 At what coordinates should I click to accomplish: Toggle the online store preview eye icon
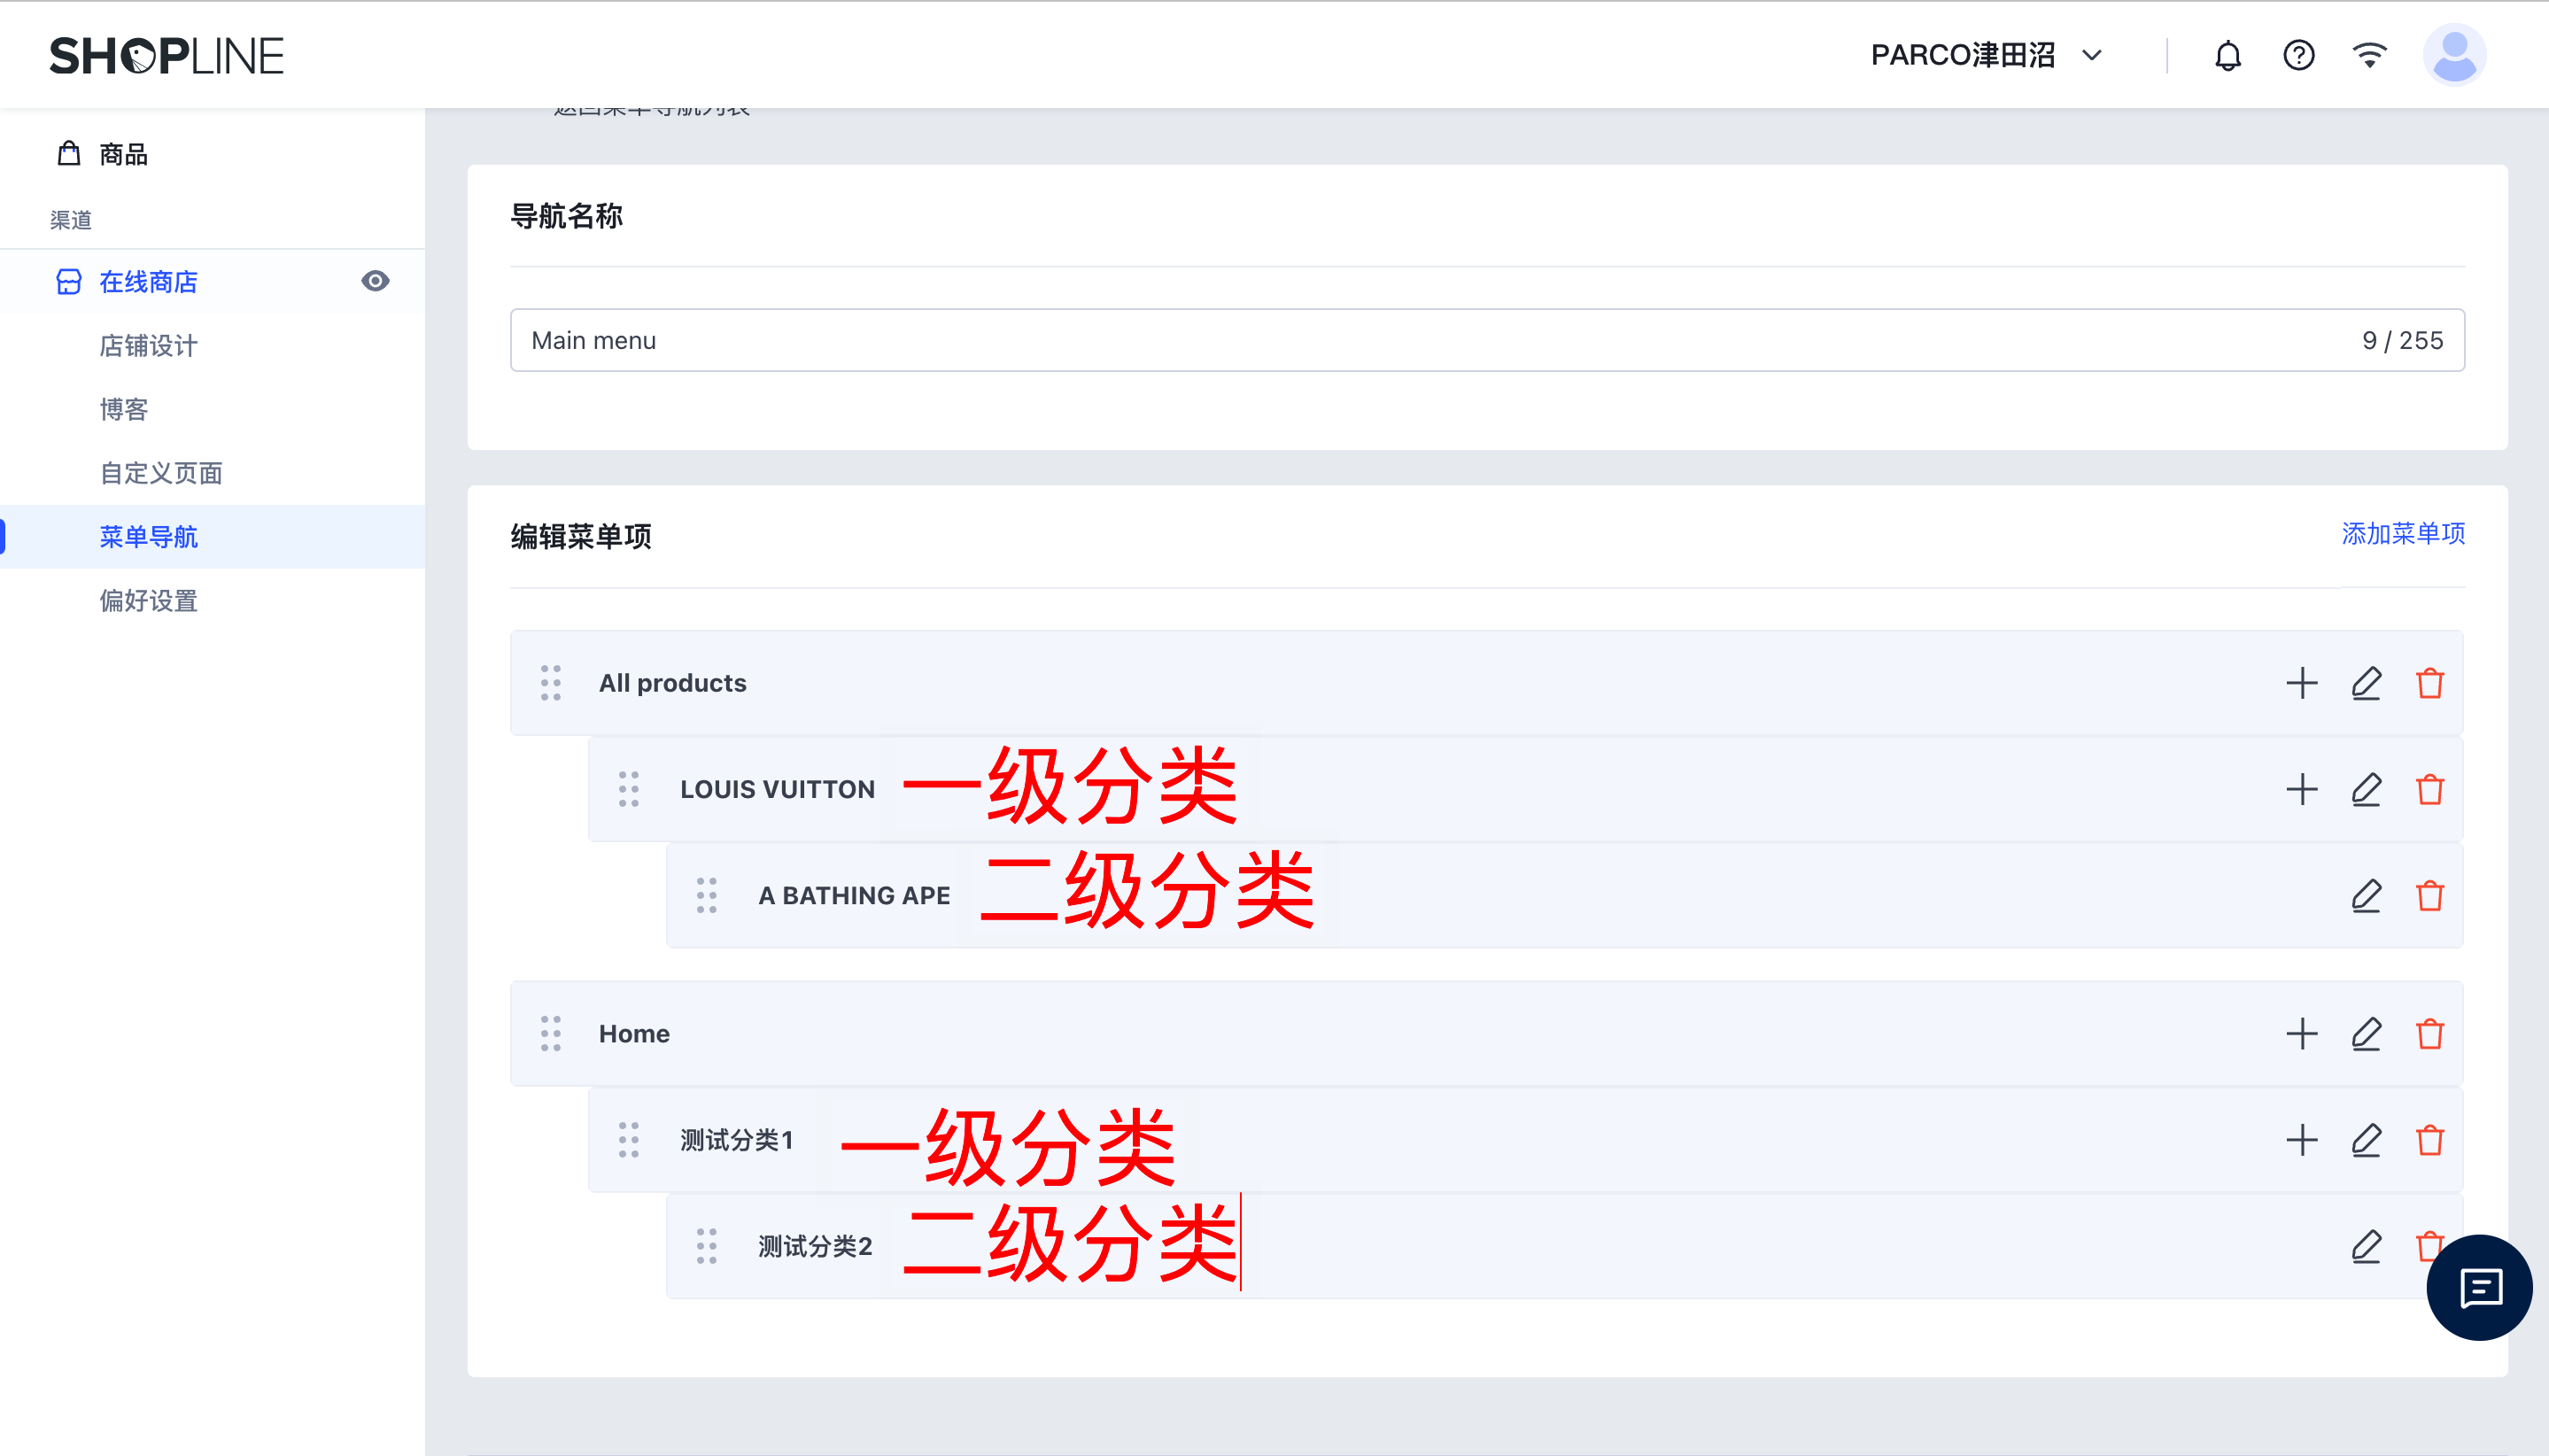[x=375, y=282]
